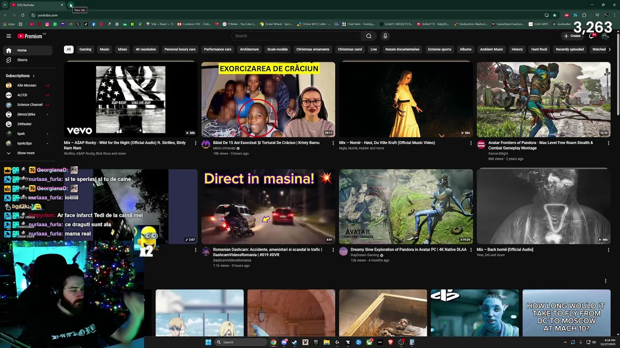
Task: Open the Instagram bookmark icon
Action: (47, 24)
